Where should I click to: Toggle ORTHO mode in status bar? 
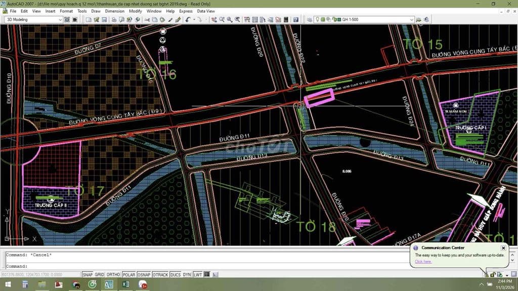(113, 274)
